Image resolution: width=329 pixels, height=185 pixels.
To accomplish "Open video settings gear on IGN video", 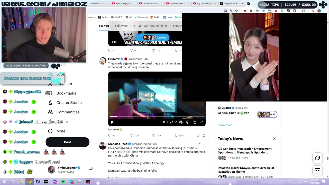I will click(188, 122).
